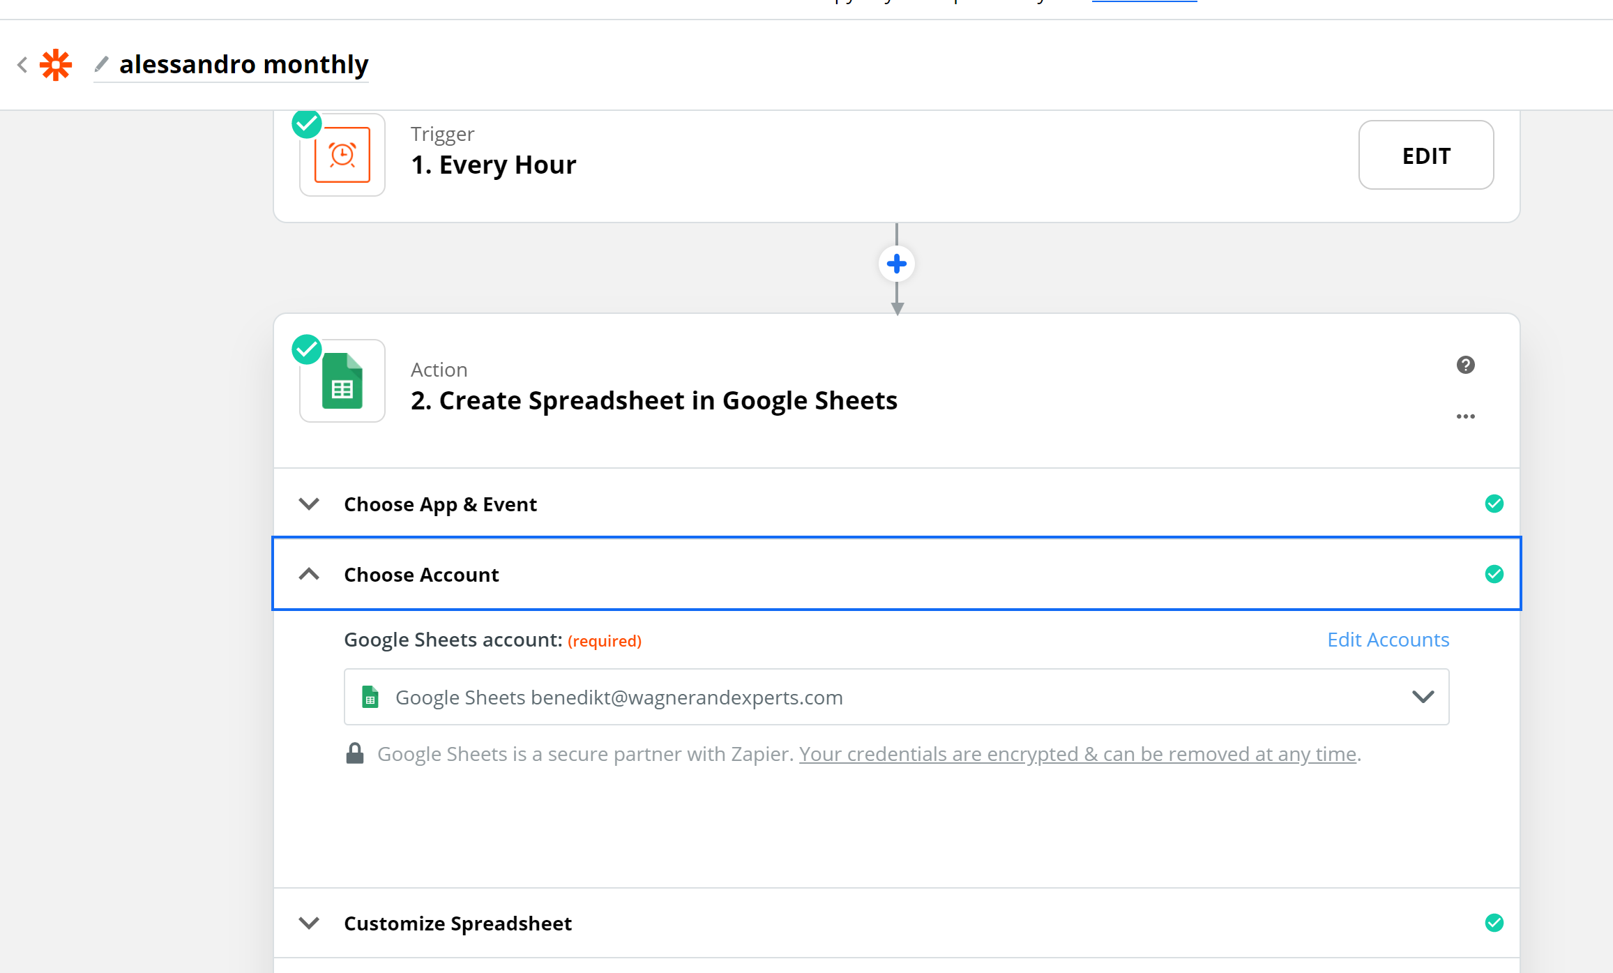Screen dimensions: 1613x973
Task: Open the Zapier home logo
Action: [56, 65]
